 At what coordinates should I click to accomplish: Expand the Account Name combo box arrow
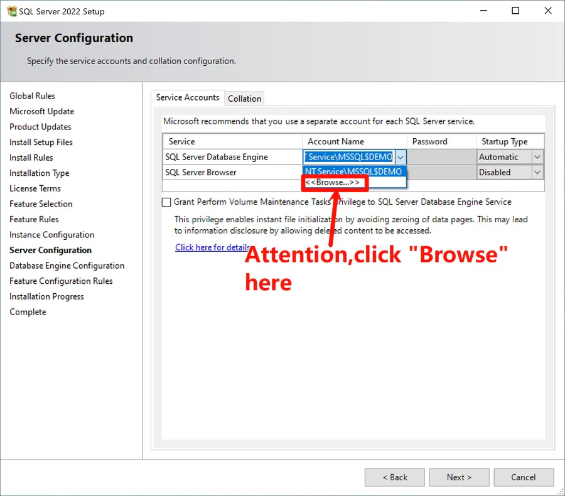tap(401, 157)
